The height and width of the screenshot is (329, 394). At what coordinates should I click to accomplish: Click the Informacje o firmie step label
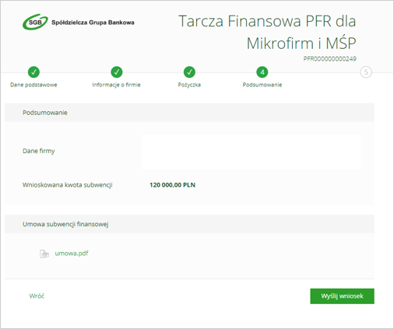(x=116, y=85)
